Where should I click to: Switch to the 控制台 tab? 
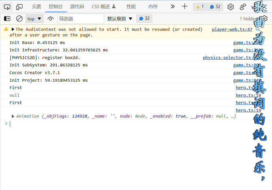[x=56, y=7]
